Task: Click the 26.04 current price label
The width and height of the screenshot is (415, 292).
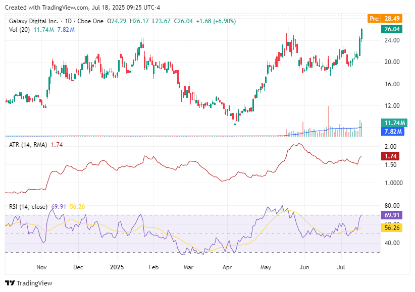Action: 392,29
